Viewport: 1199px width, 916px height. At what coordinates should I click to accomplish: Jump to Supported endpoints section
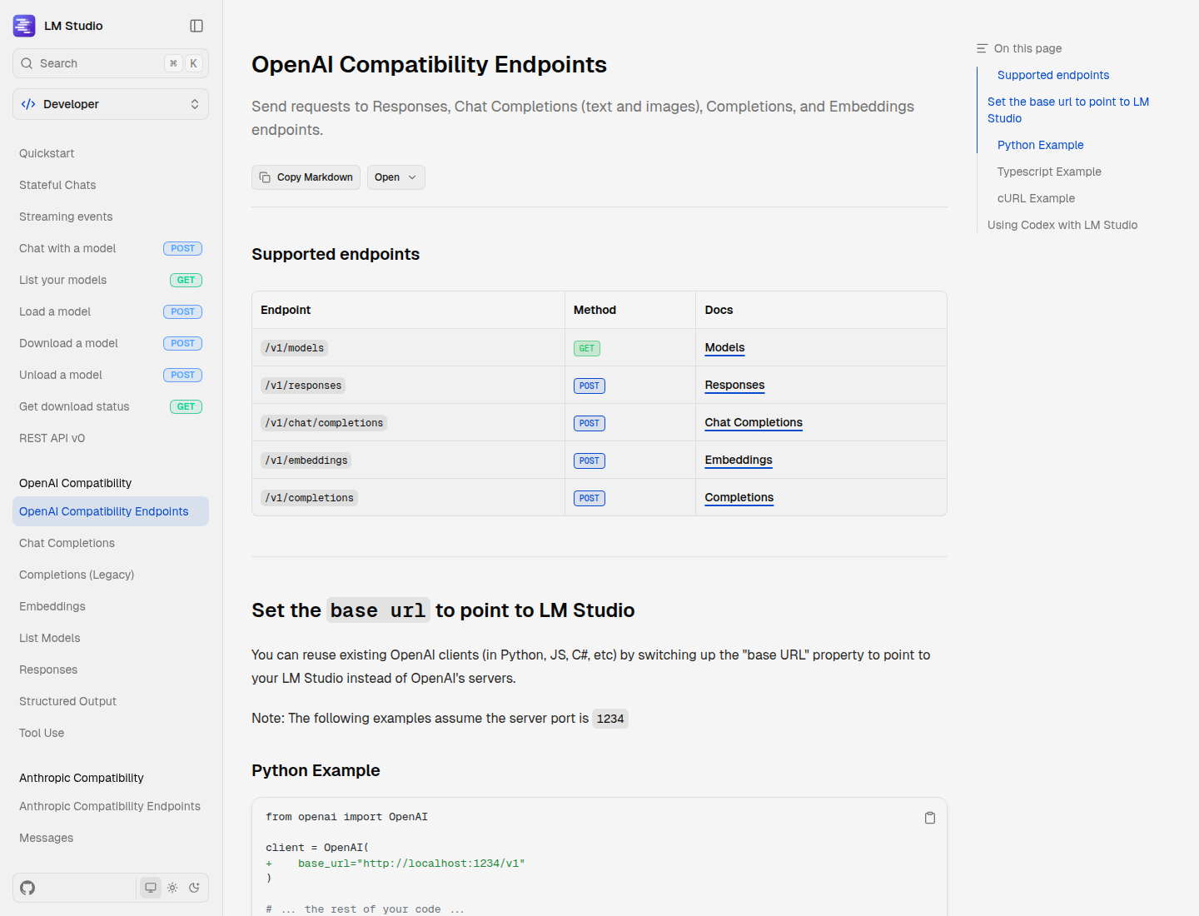point(1053,75)
